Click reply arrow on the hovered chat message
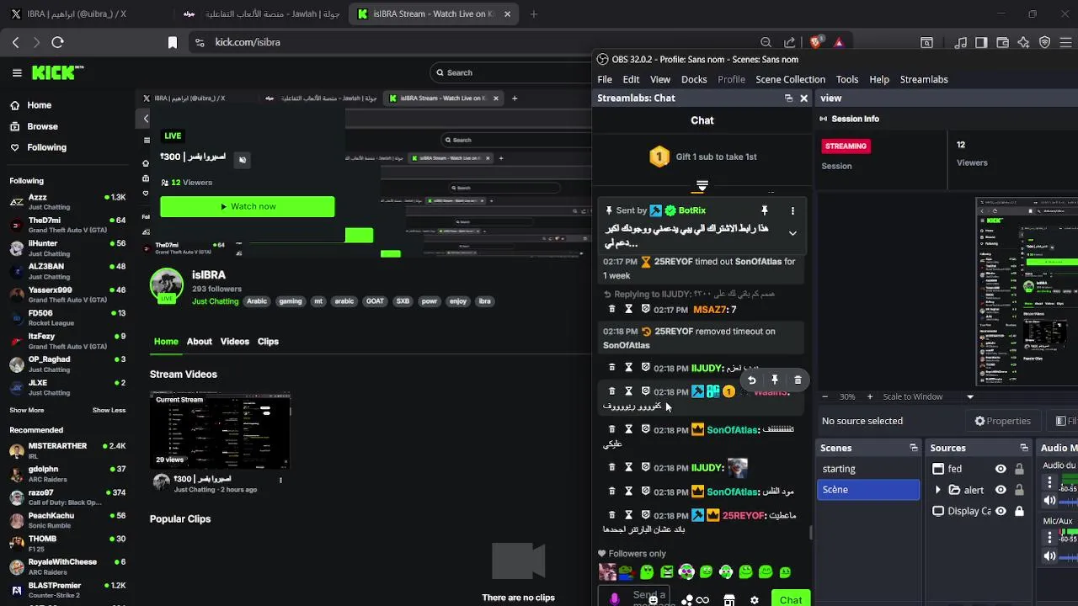Viewport: 1078px width, 606px height. 752,380
